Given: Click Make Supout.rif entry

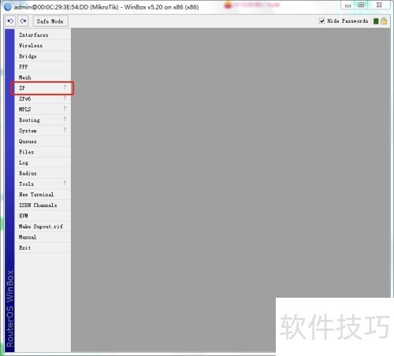Looking at the screenshot, I should coord(43,226).
